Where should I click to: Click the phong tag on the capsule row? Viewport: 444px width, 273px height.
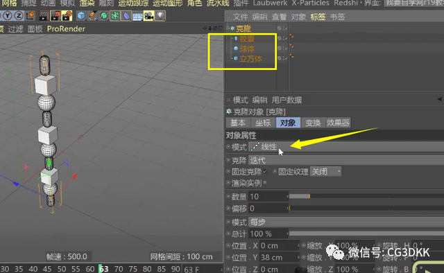point(291,37)
